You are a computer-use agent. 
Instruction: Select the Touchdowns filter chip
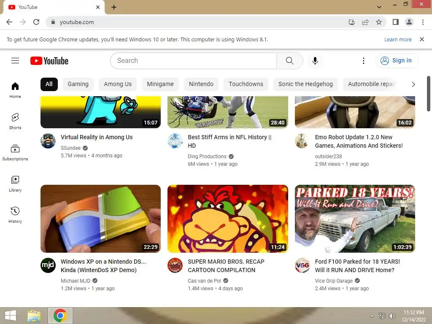click(246, 84)
